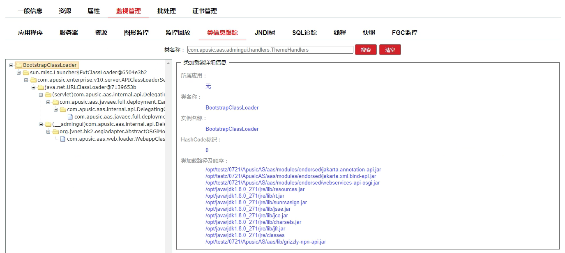Viewport: 565px width, 253px height.
Task: Click the 搜索 button
Action: 366,50
